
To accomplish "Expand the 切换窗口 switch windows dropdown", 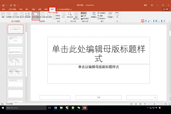I will tap(110, 15).
